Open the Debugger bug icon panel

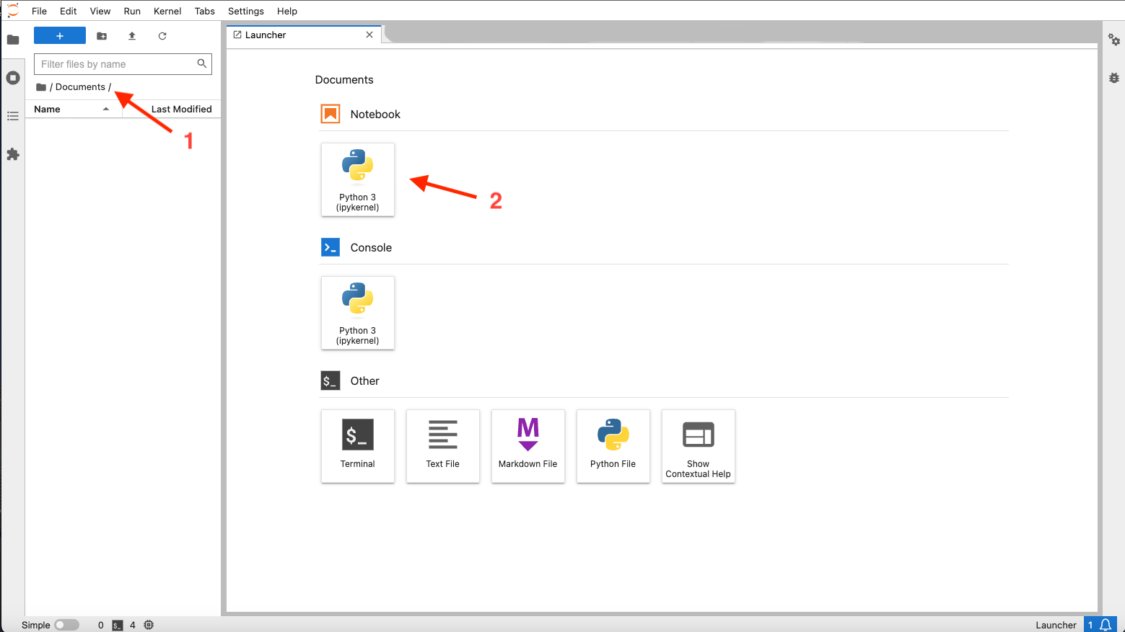point(1114,78)
